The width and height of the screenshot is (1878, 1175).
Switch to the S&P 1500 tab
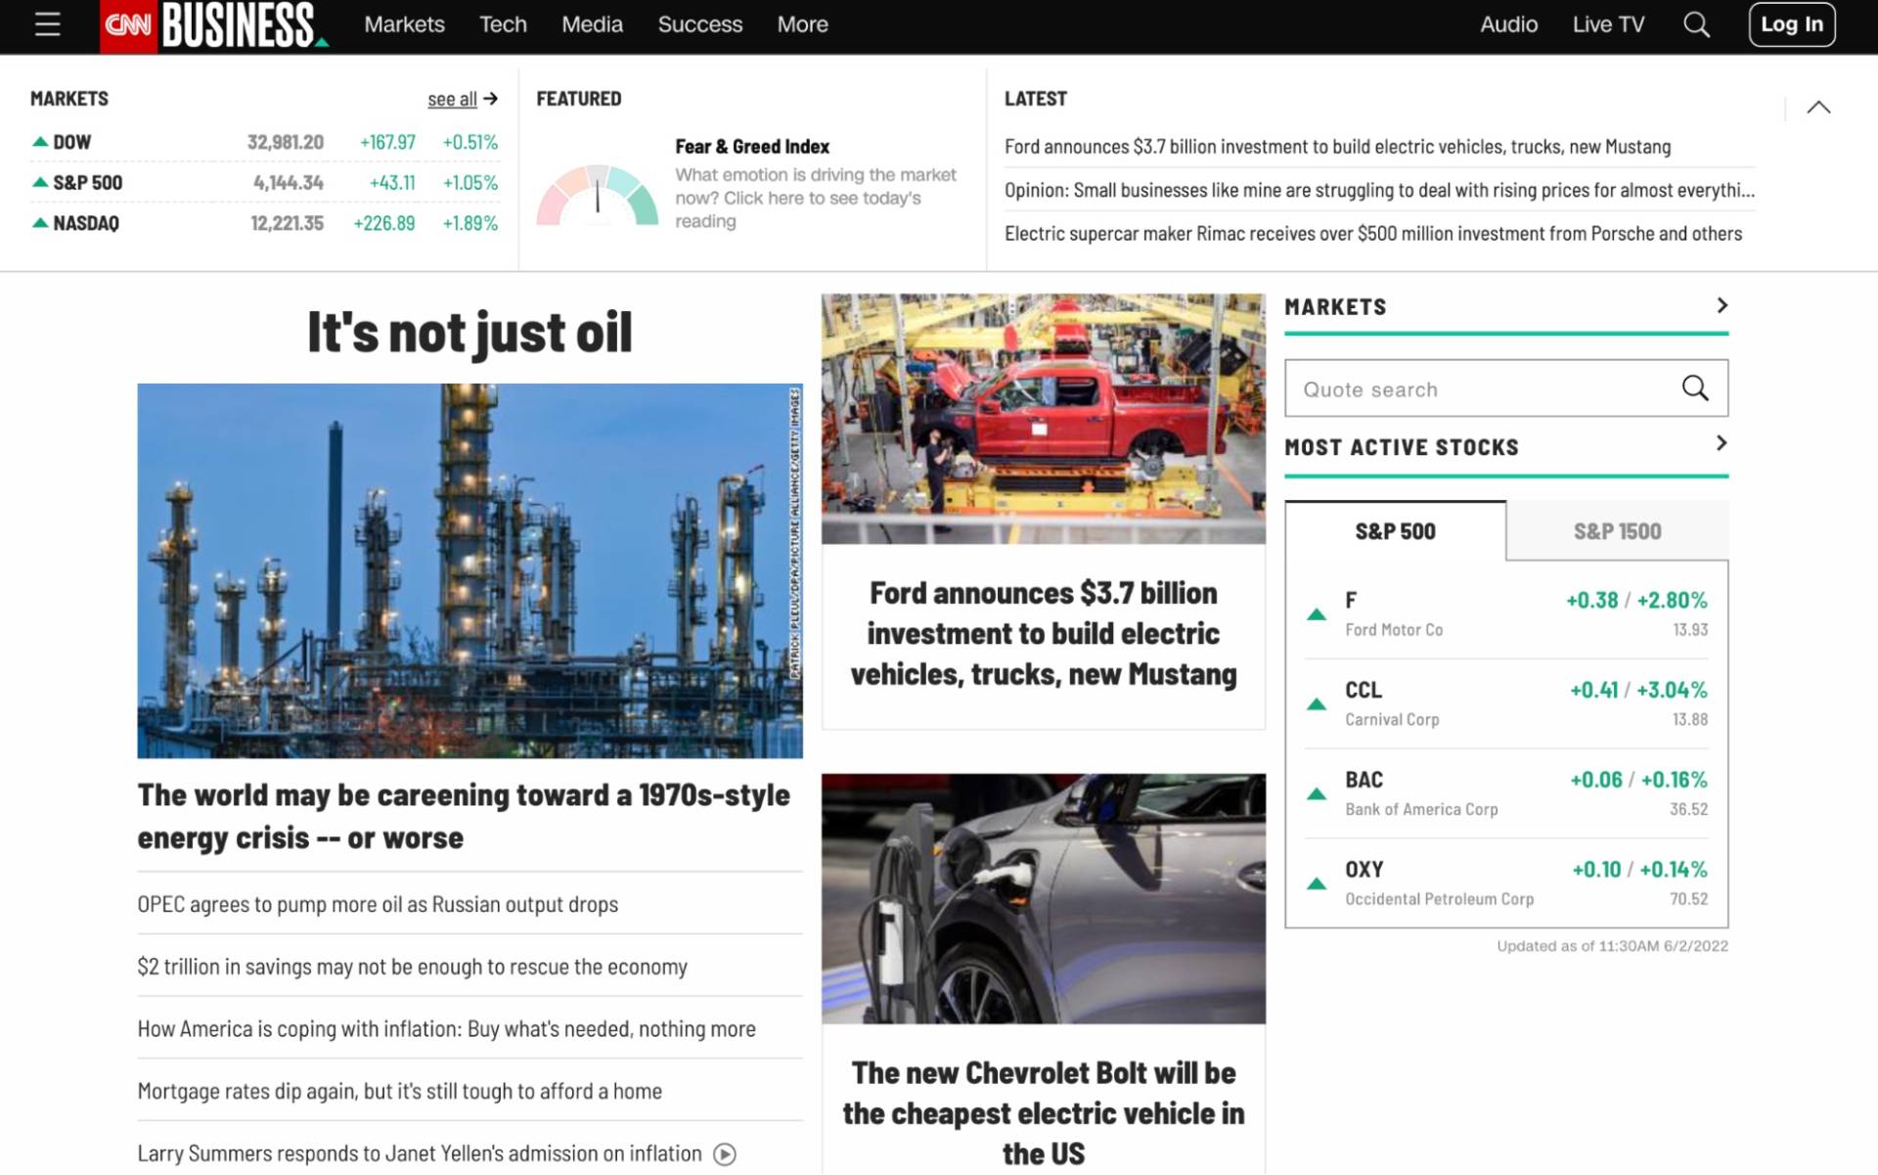point(1617,531)
